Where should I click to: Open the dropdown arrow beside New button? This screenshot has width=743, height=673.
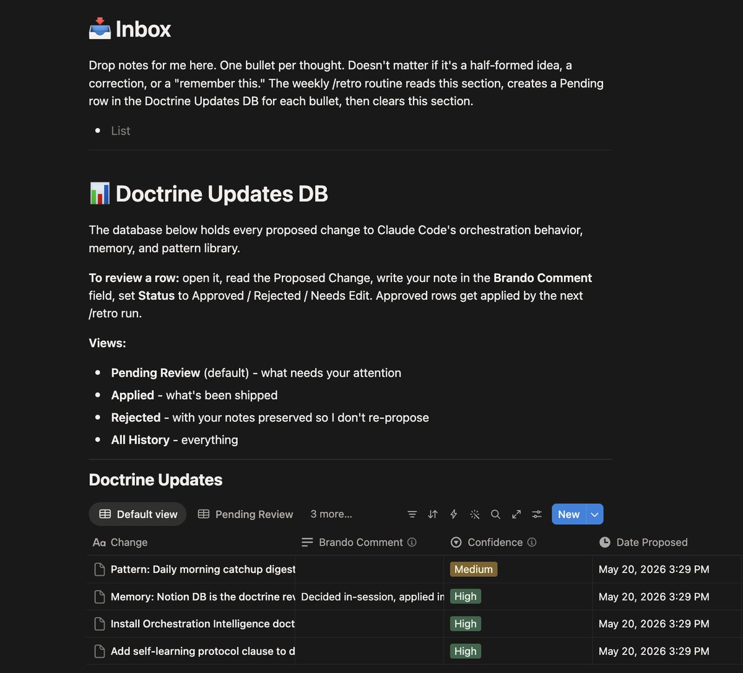click(594, 514)
